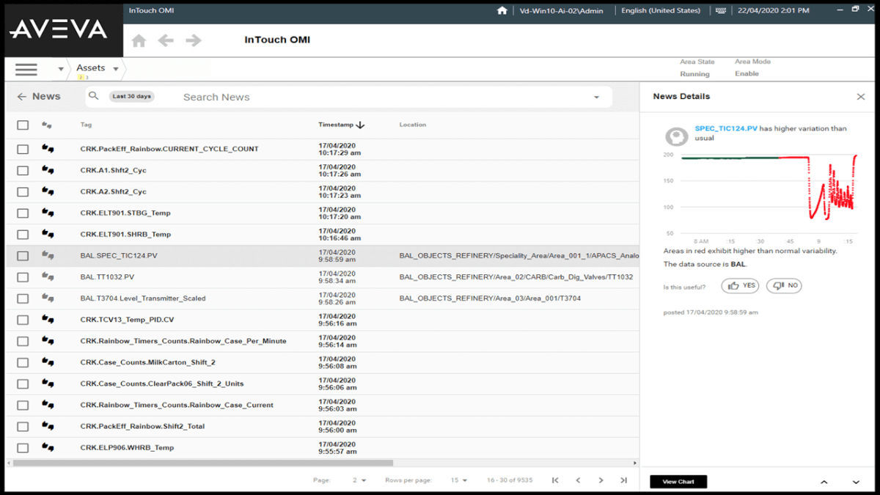Click the search magnifier icon in News panel

click(x=92, y=96)
